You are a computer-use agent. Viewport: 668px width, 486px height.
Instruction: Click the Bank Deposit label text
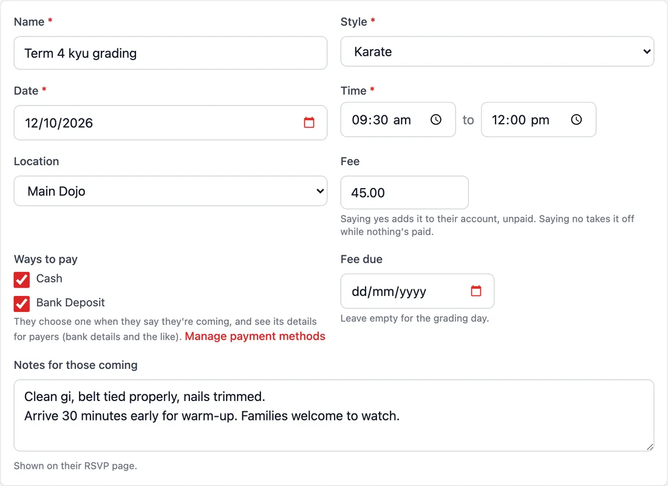[70, 303]
